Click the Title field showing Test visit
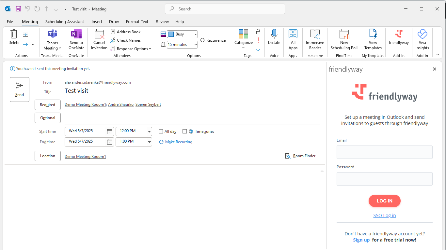The height and width of the screenshot is (250, 446). [x=192, y=91]
